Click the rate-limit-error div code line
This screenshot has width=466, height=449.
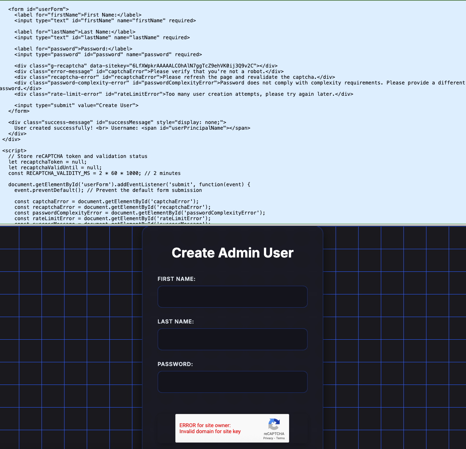point(184,94)
